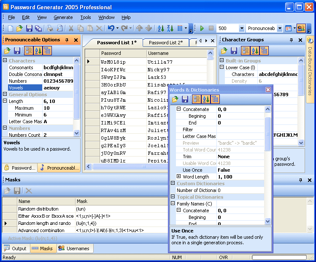Toggle Categorized view in Pronounceable Options panel
The image size is (316, 262).
pyautogui.click(x=29, y=51)
